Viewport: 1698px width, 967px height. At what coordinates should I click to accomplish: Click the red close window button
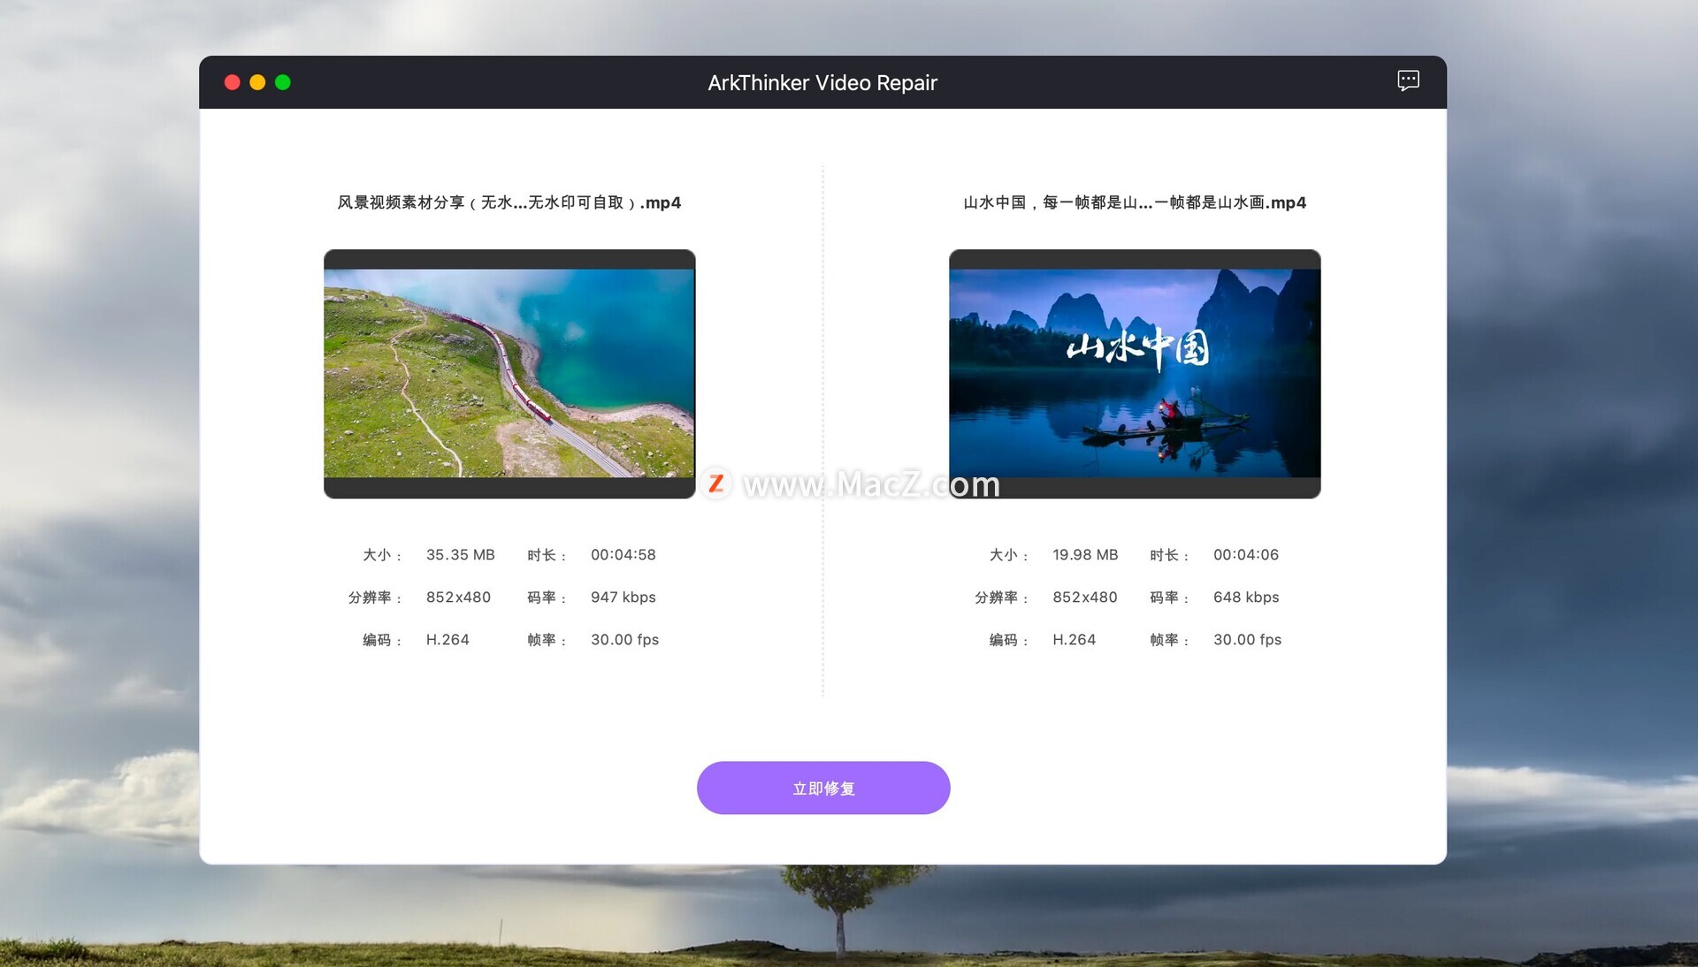tap(233, 82)
